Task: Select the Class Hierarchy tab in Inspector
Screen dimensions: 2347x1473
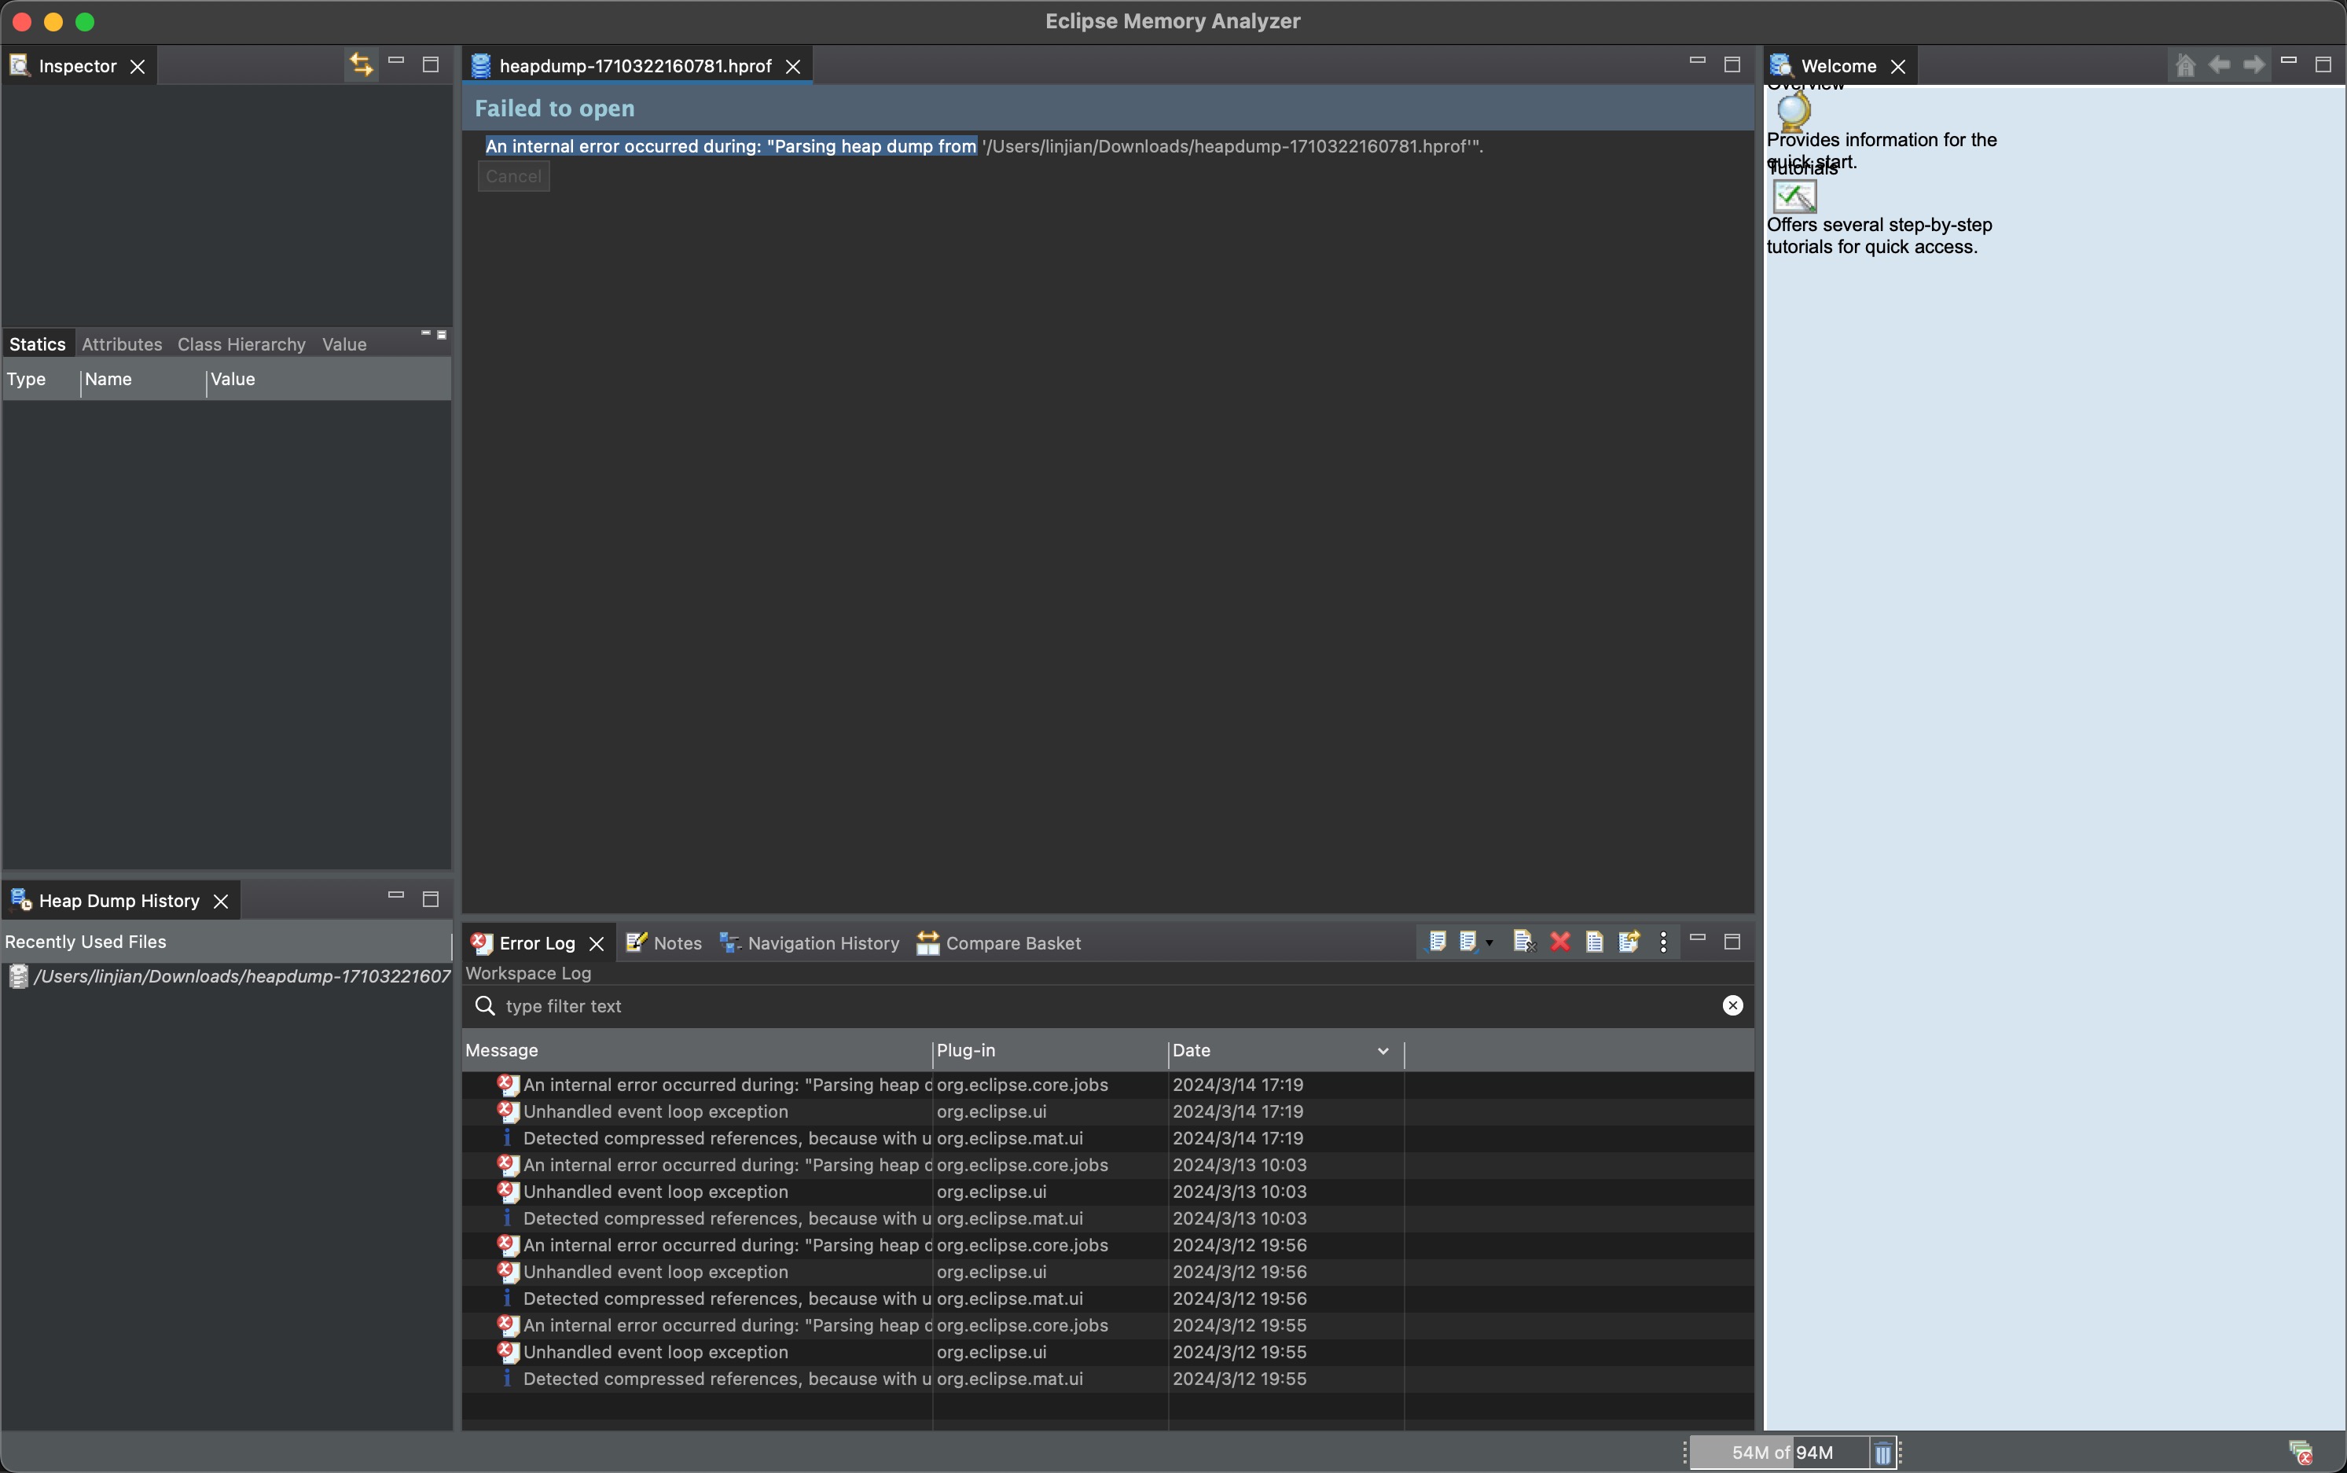Action: 241,344
